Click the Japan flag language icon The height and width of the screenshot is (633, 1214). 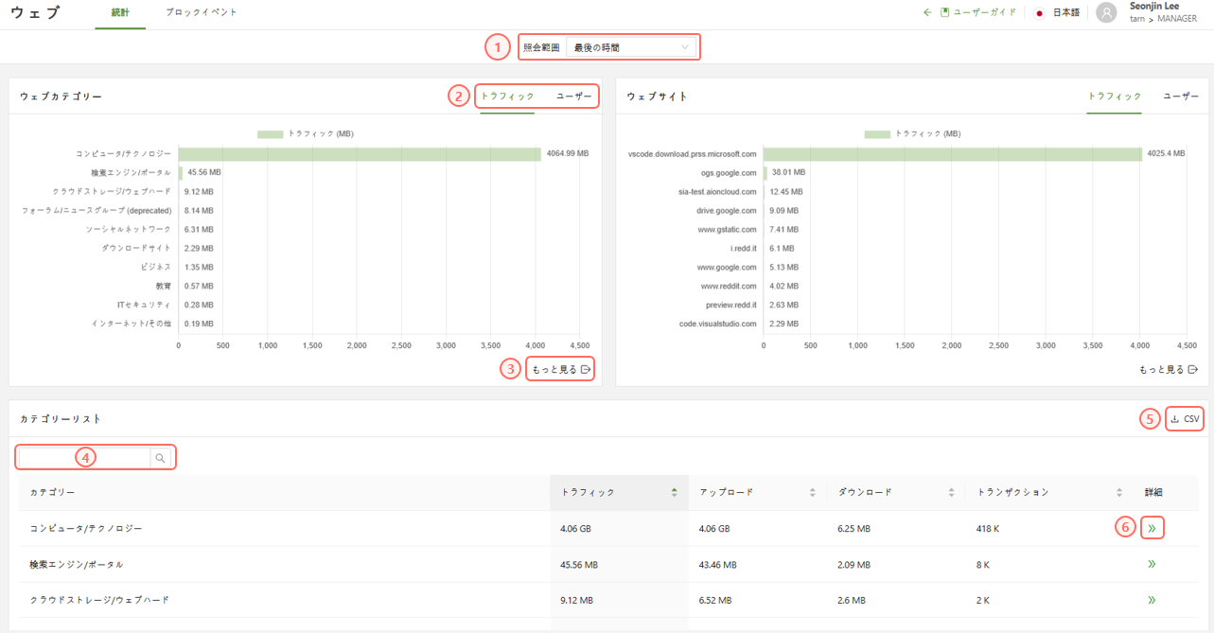tap(1039, 13)
